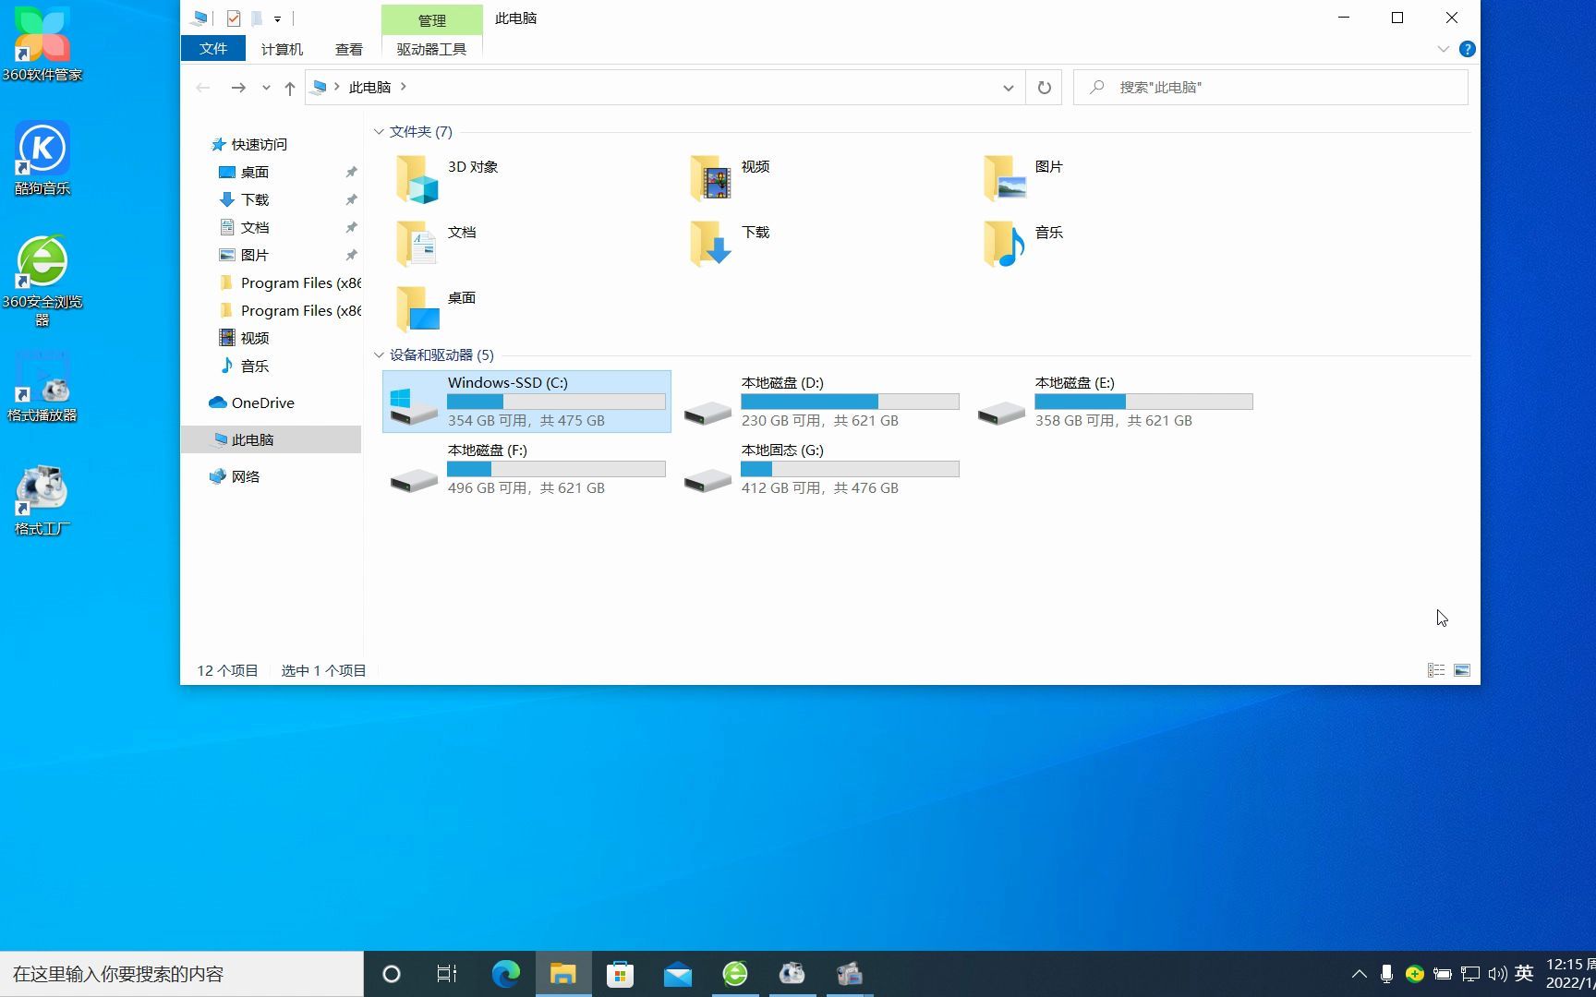Open Microsoft Store from the taskbar
Image resolution: width=1596 pixels, height=997 pixels.
(620, 973)
